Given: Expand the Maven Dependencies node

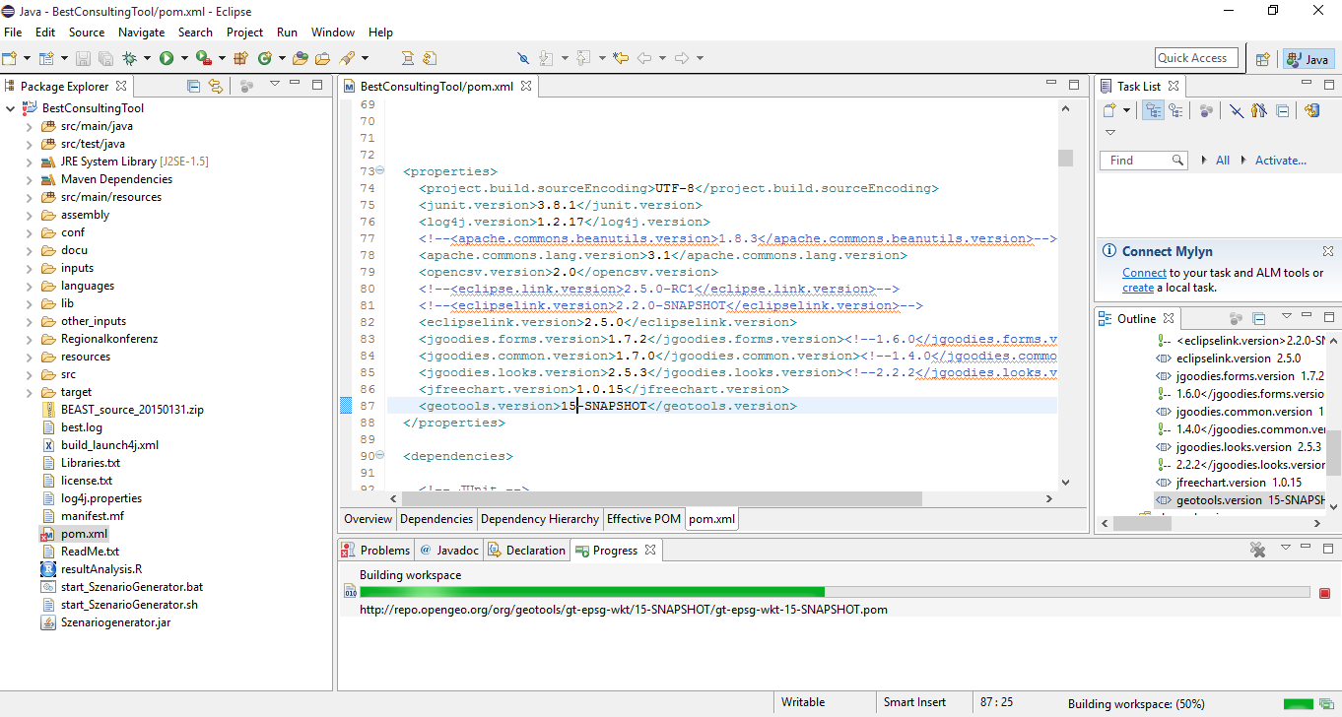Looking at the screenshot, I should pos(28,179).
